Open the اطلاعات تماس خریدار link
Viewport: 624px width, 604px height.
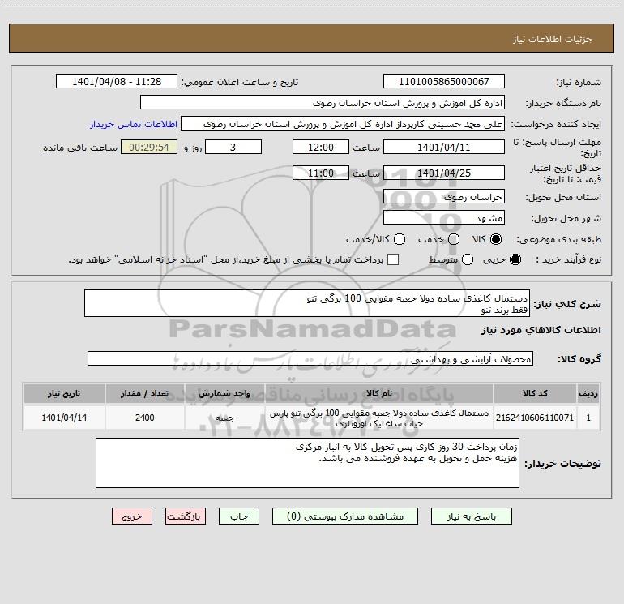tap(134, 124)
